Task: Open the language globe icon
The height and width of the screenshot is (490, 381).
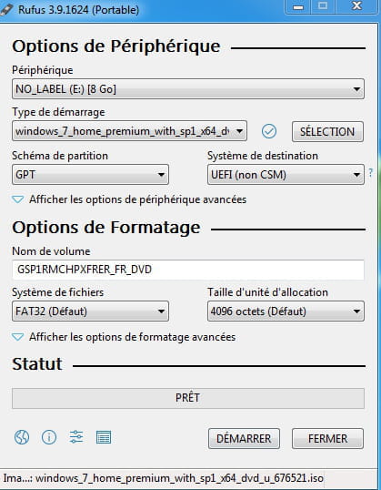Action: pyautogui.click(x=22, y=437)
